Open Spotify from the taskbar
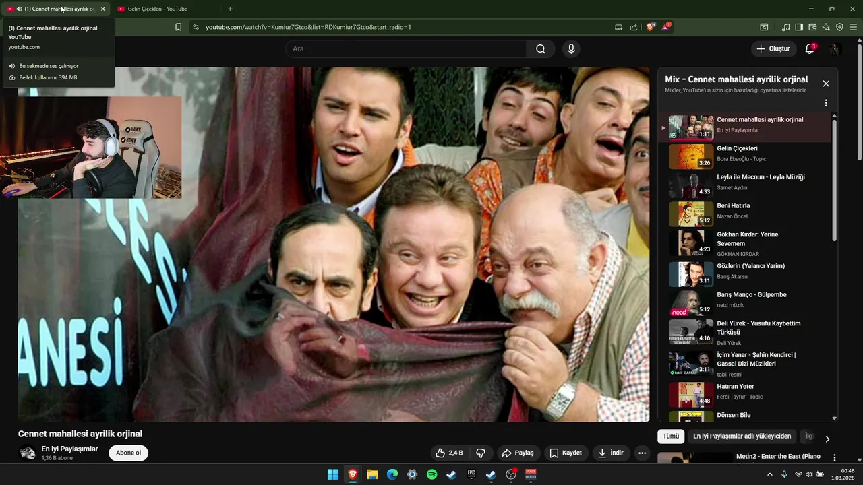The image size is (863, 485). pyautogui.click(x=431, y=474)
